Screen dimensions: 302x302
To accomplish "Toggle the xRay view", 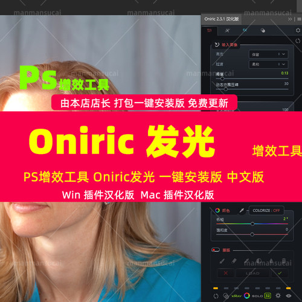I will coord(236,296).
